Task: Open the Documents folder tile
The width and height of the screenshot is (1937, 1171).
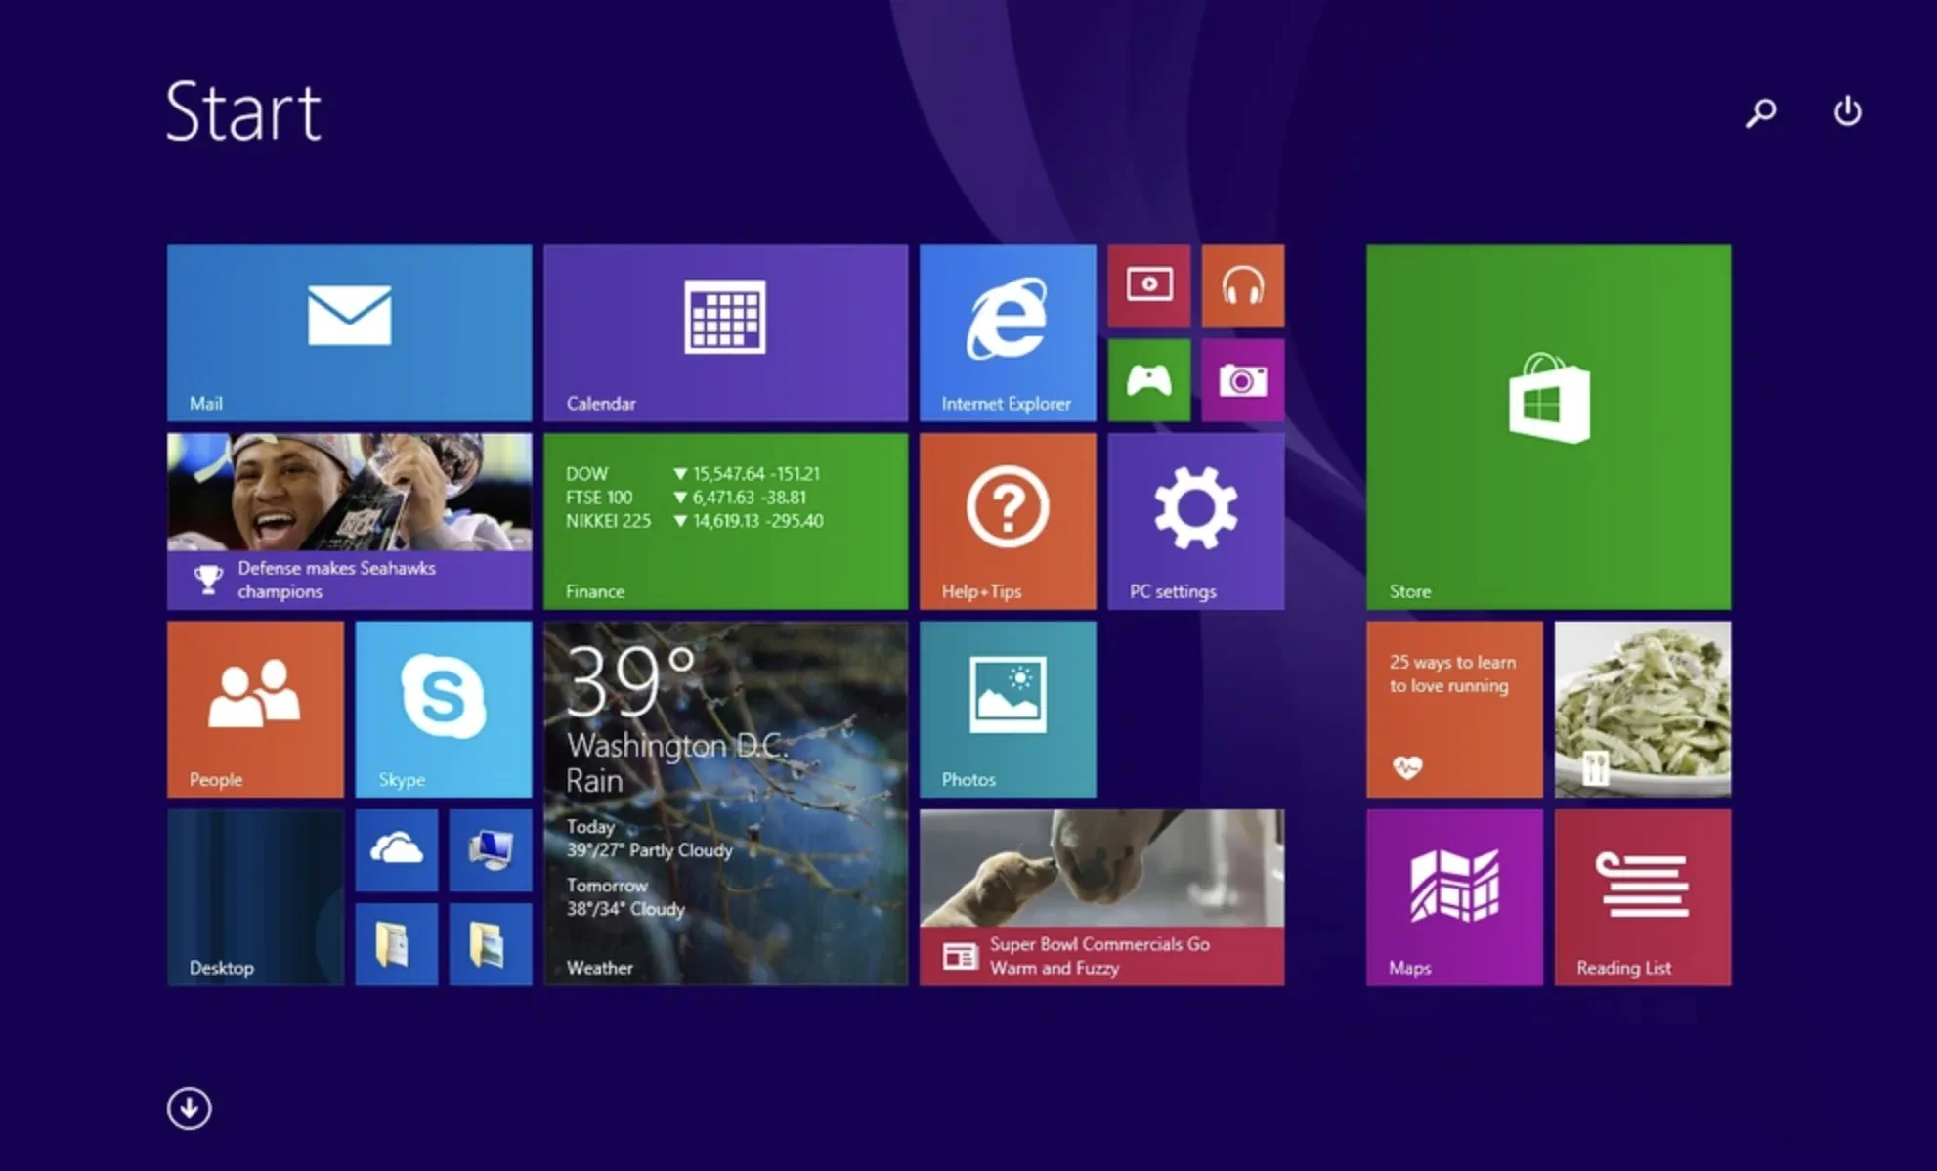Action: coord(397,944)
